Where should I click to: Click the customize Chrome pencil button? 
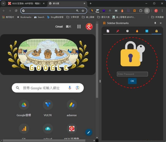89,132
